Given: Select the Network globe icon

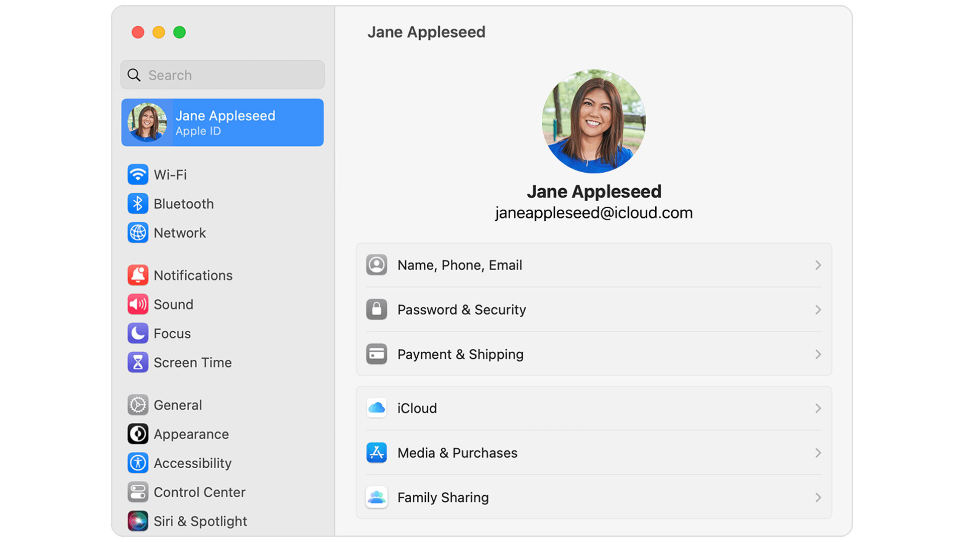Looking at the screenshot, I should pos(138,233).
